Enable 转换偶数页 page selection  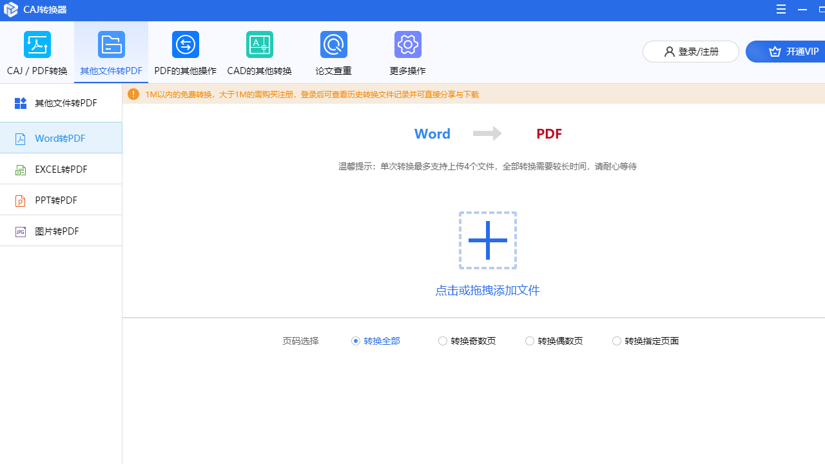pyautogui.click(x=530, y=341)
